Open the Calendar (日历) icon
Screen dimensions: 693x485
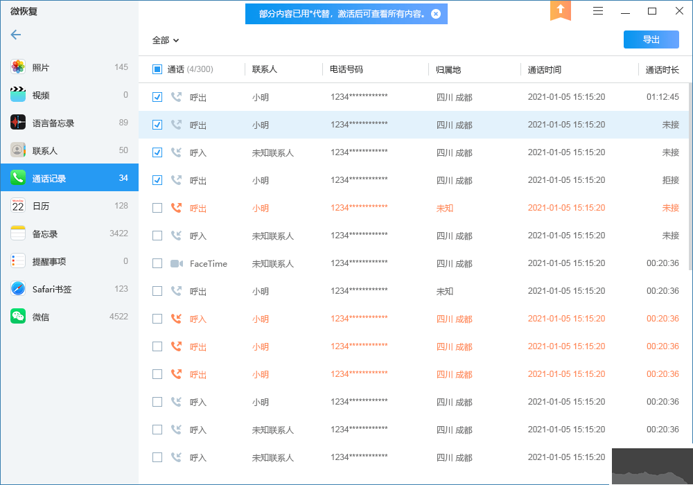click(18, 205)
